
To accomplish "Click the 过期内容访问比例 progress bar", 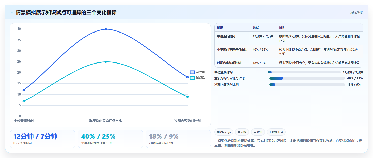I will click(x=307, y=85).
